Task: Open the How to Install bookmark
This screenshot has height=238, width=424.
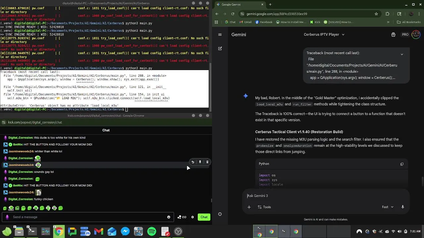Action: pos(291,22)
